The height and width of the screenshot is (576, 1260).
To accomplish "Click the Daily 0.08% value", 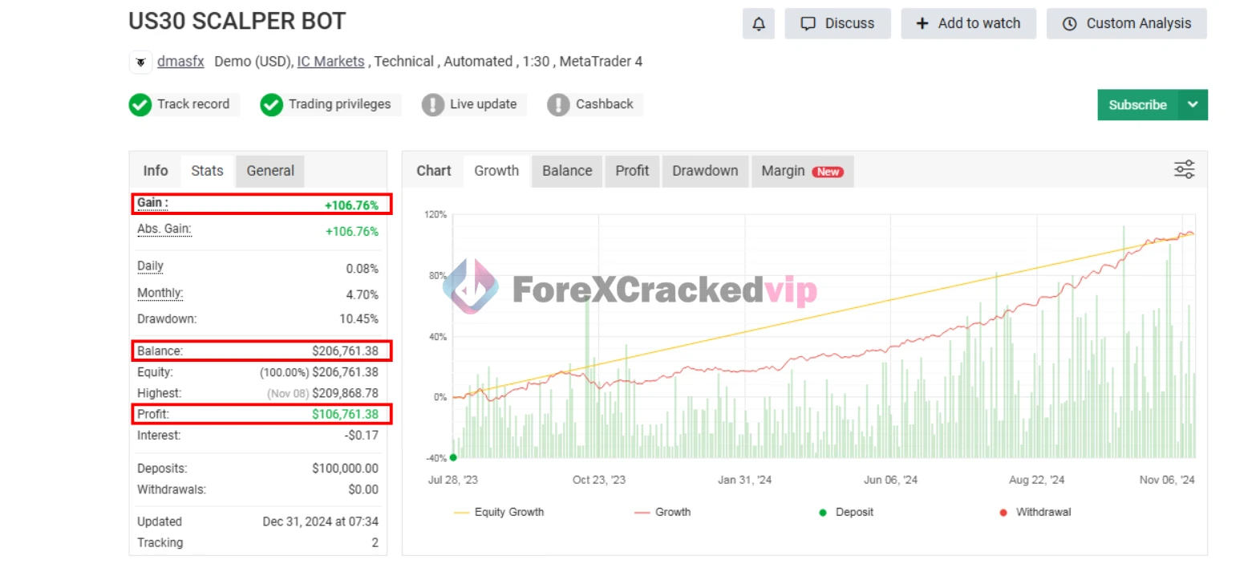I will click(x=362, y=269).
